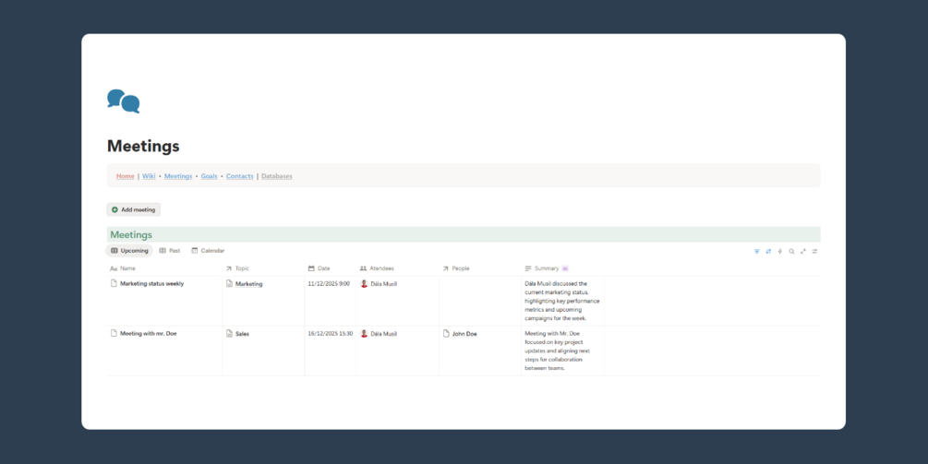
Task: Click avatar in Marketing status weekly row
Action: coord(364,284)
